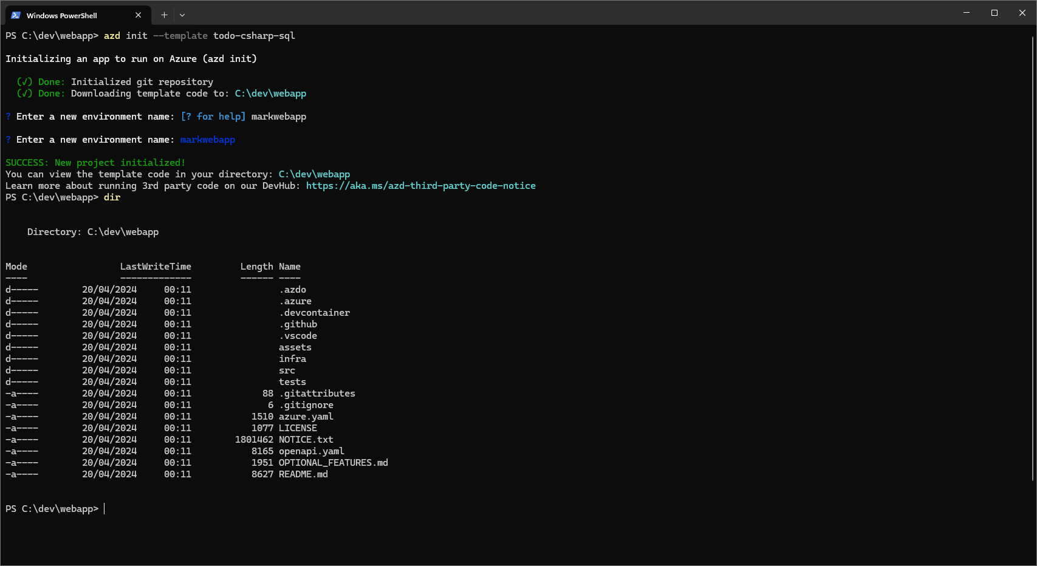
Task: Click the Length column header
Action: (257, 267)
